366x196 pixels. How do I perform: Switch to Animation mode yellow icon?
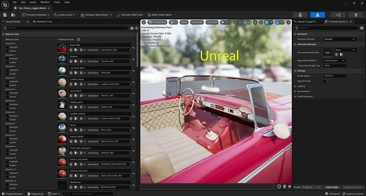(x=338, y=15)
